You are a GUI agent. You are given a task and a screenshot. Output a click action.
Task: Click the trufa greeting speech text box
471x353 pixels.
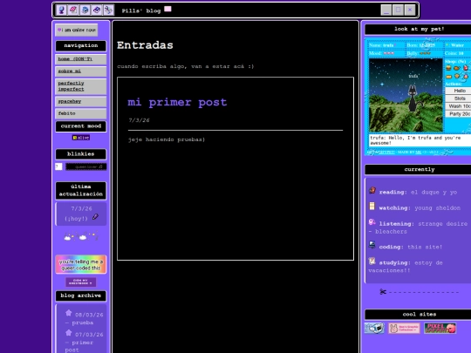[x=420, y=140]
